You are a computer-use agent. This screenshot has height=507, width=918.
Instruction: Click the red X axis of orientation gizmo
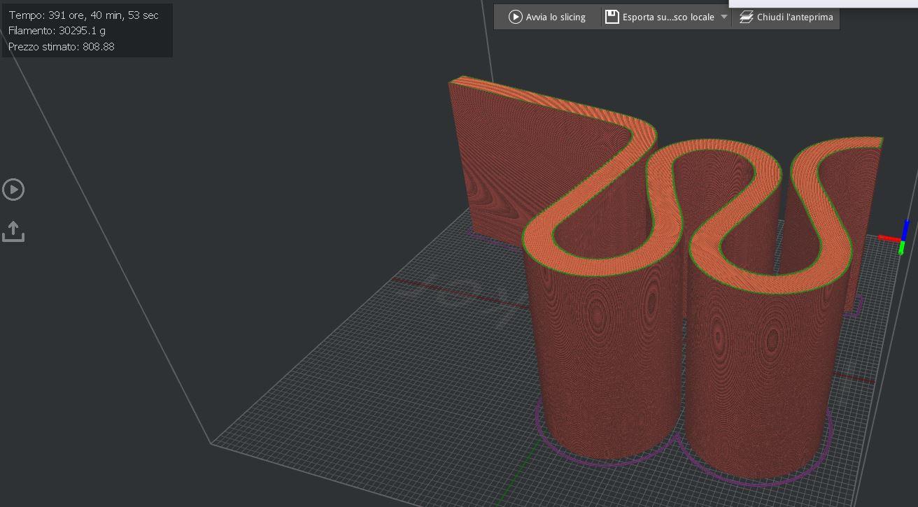[x=889, y=238]
